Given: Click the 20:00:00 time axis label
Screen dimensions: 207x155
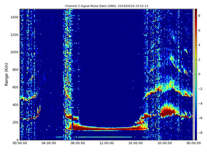Looking at the screenshot, I should (x=165, y=143).
